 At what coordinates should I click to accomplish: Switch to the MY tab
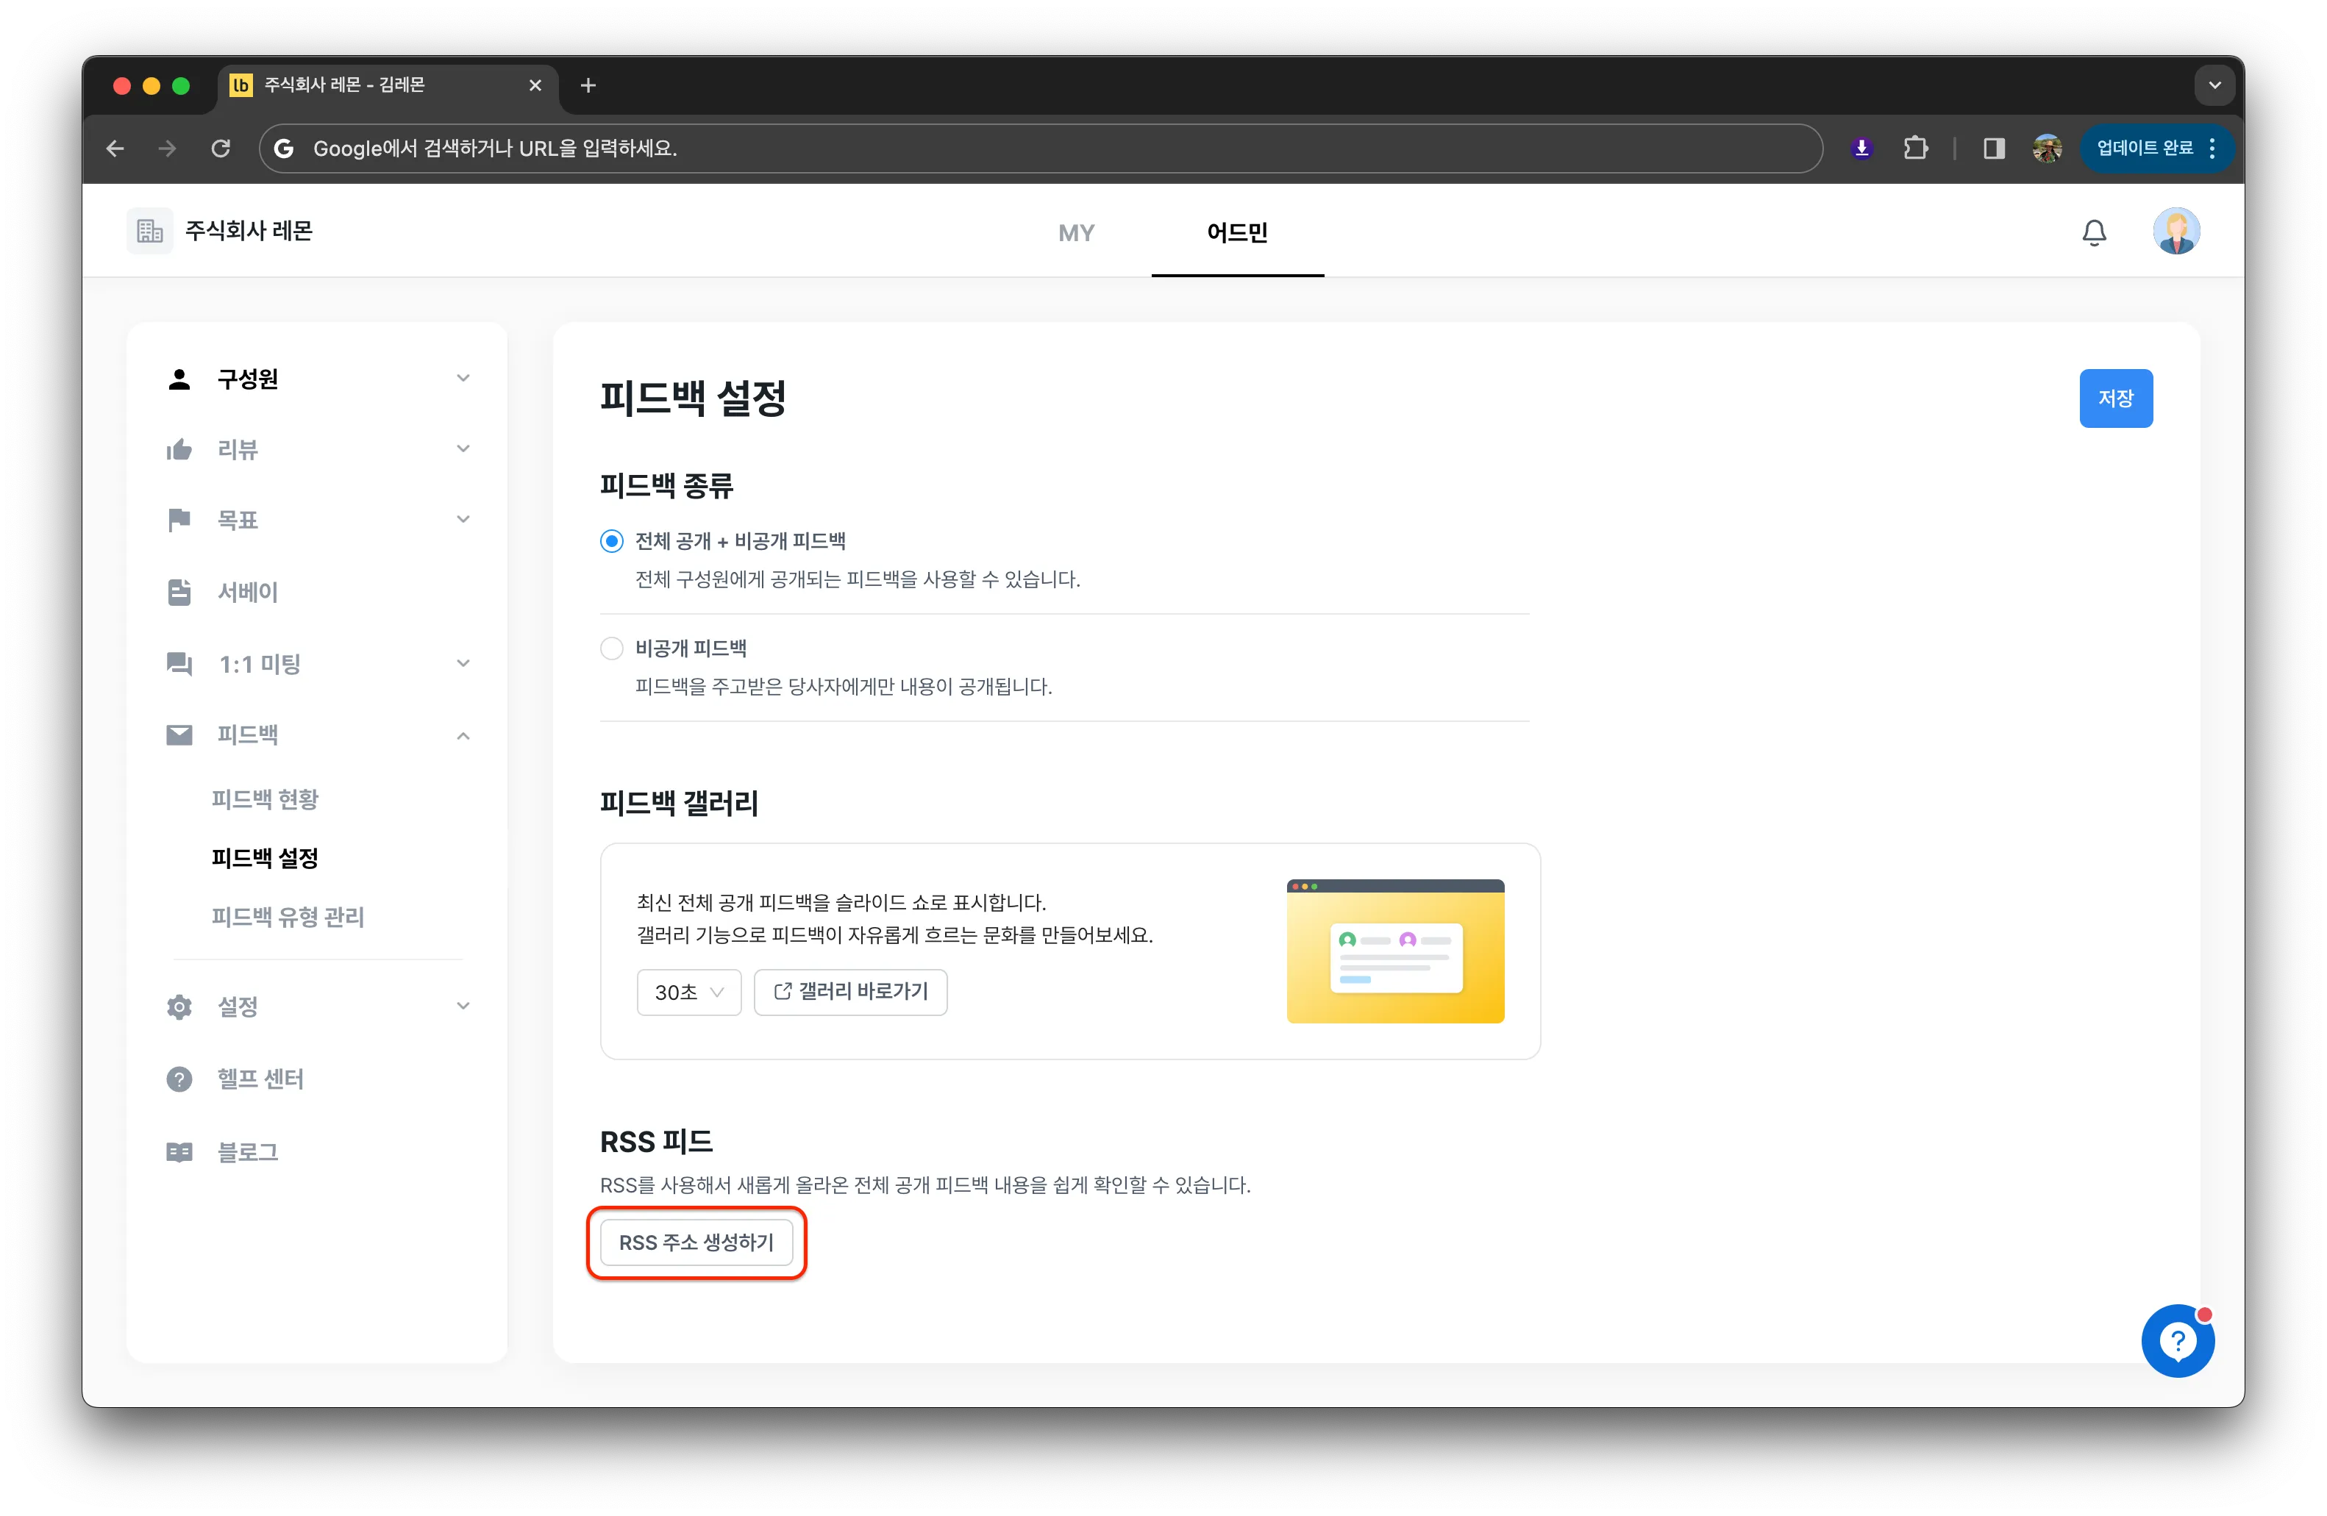1077,232
